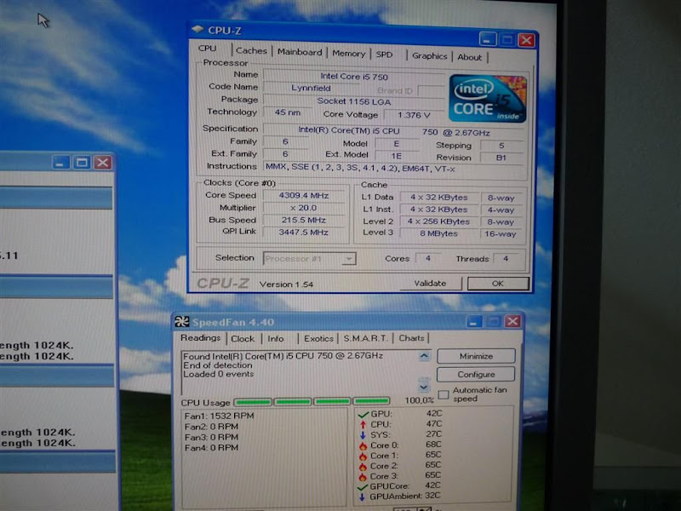Click the Instructions field listing MMX, SSE
The image size is (681, 511).
click(x=394, y=168)
